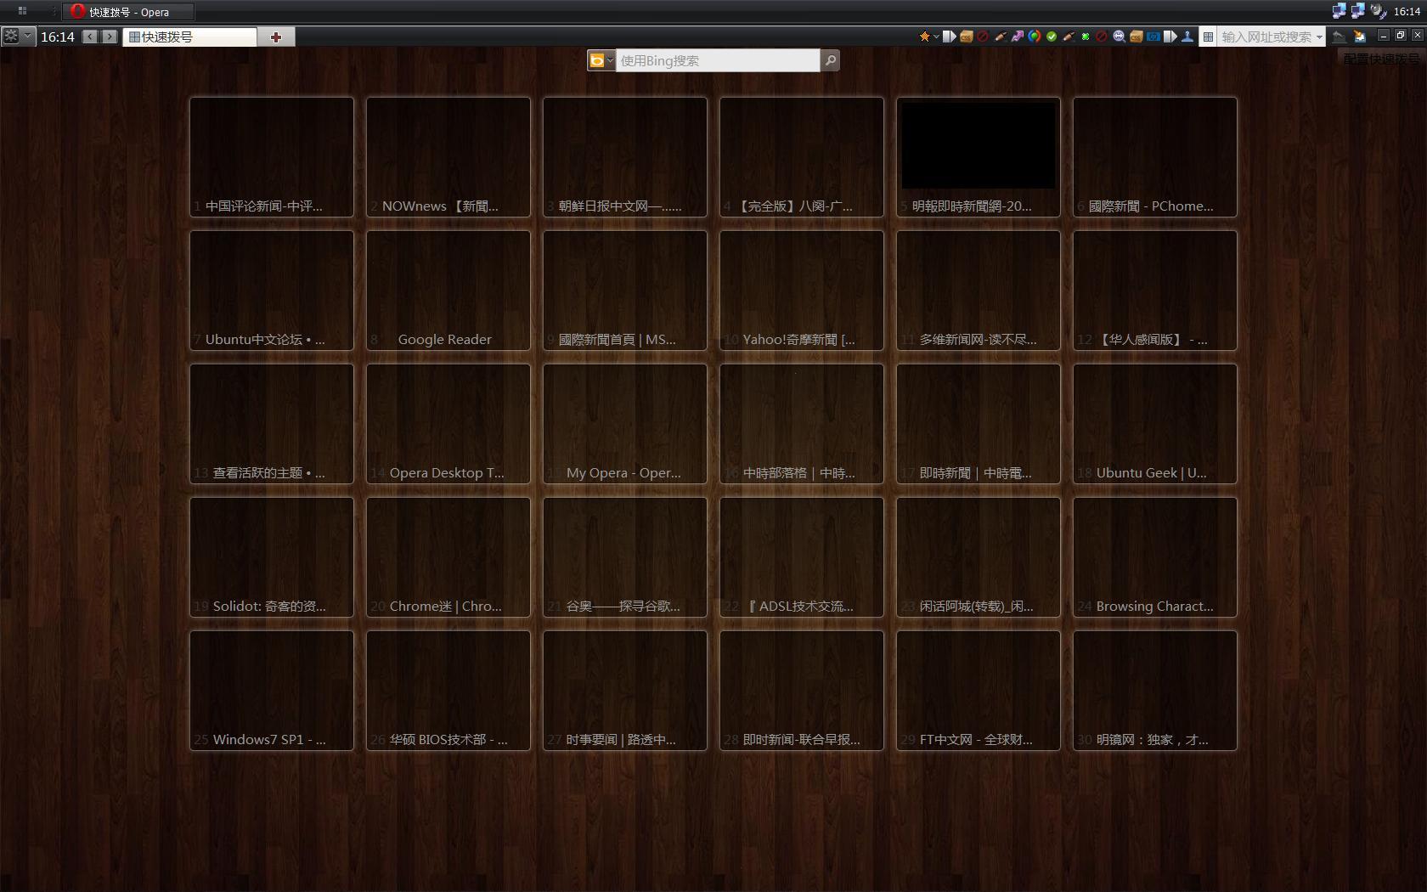1427x892 pixels.
Task: Click the colorful globe sphere toolbar icon
Action: pyautogui.click(x=1035, y=37)
